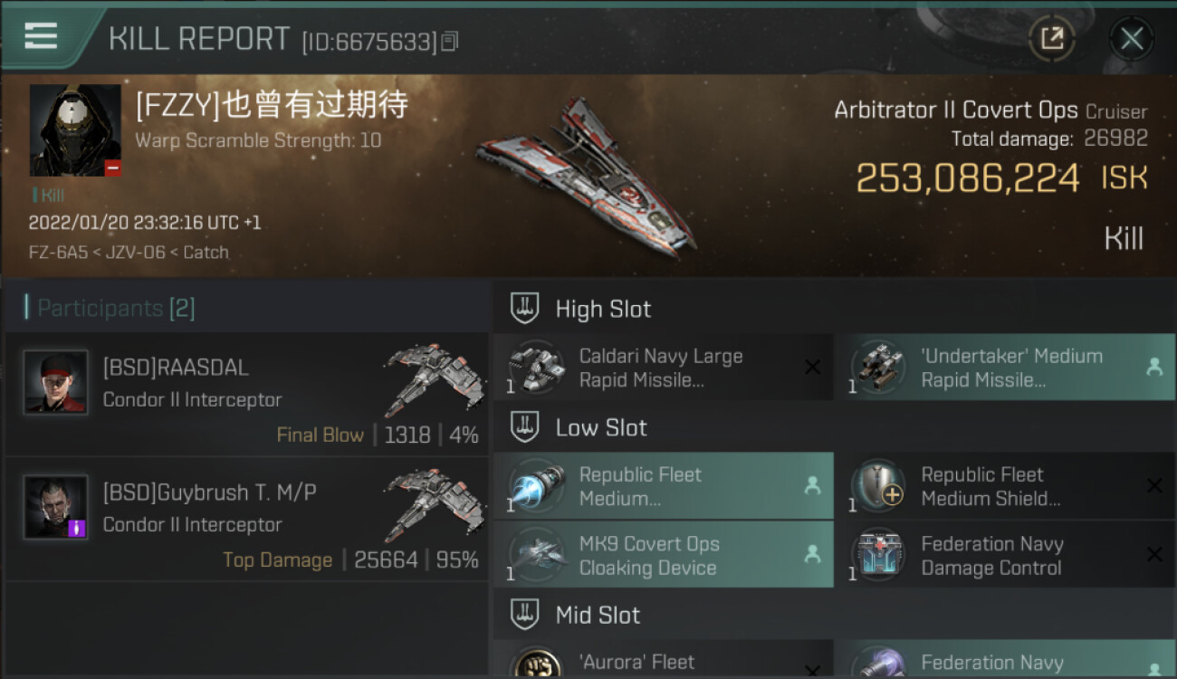Select Caldari Navy Large Rapid Missile module
1177x679 pixels.
tap(664, 368)
